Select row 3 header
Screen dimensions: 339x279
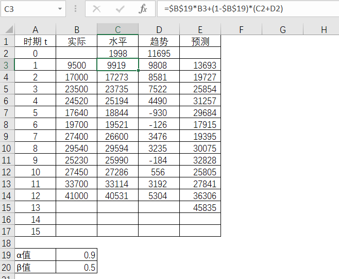coord(7,65)
